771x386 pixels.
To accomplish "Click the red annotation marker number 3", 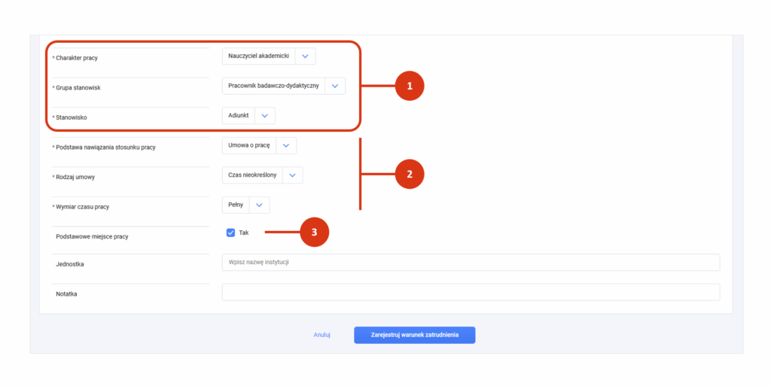I will click(314, 233).
